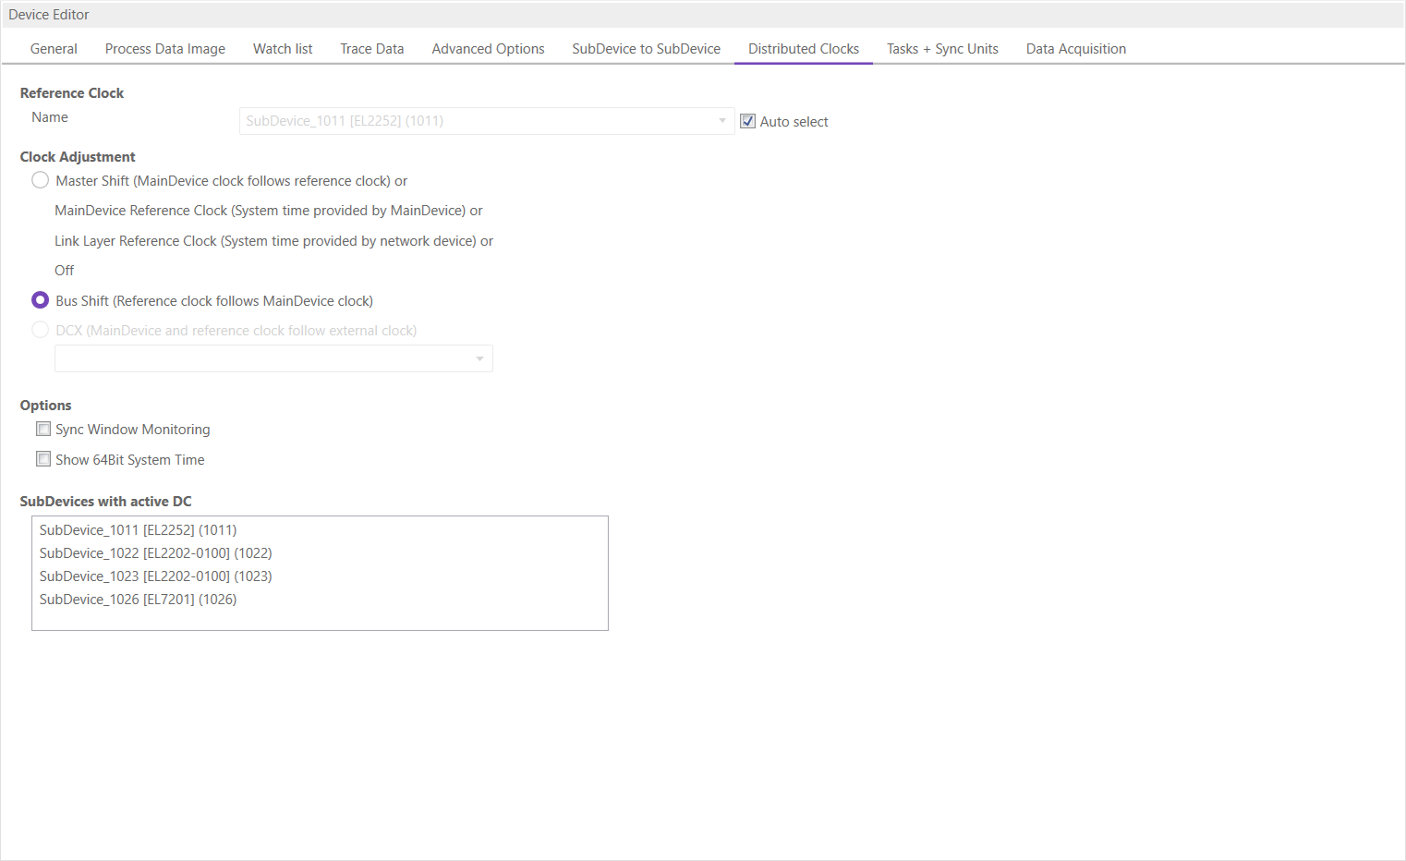Open the General tab
This screenshot has width=1406, height=861.
coord(54,49)
